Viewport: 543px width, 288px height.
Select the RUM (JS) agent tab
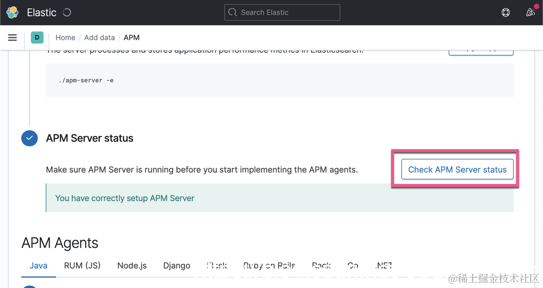pyautogui.click(x=82, y=266)
